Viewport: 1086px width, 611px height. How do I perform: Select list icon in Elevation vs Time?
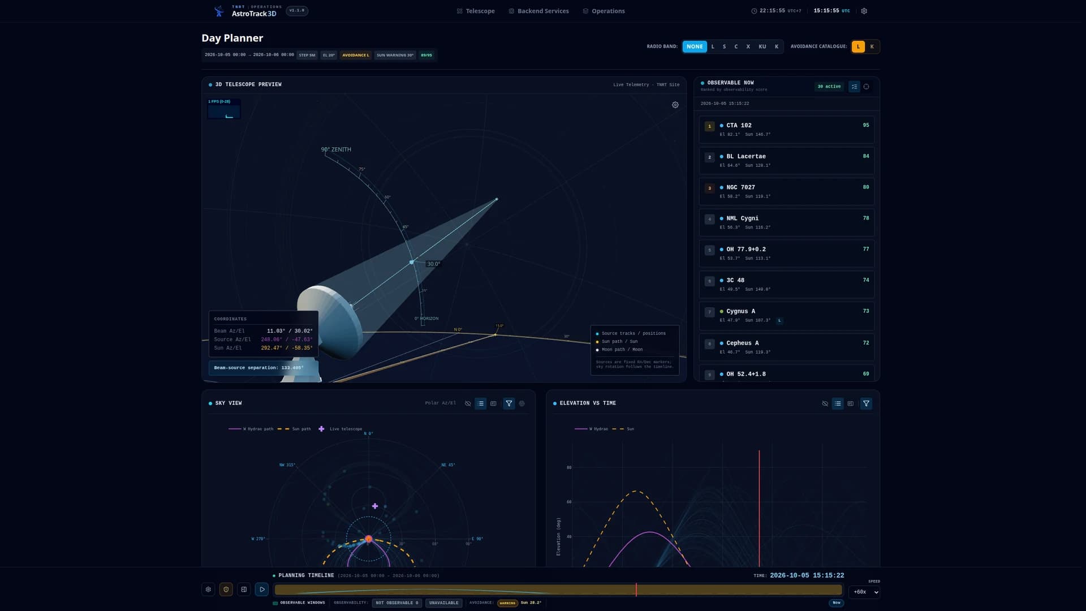[x=838, y=403]
